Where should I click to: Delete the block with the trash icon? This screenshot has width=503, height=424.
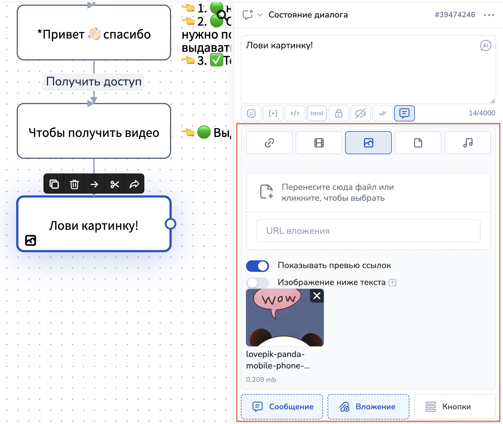click(74, 184)
